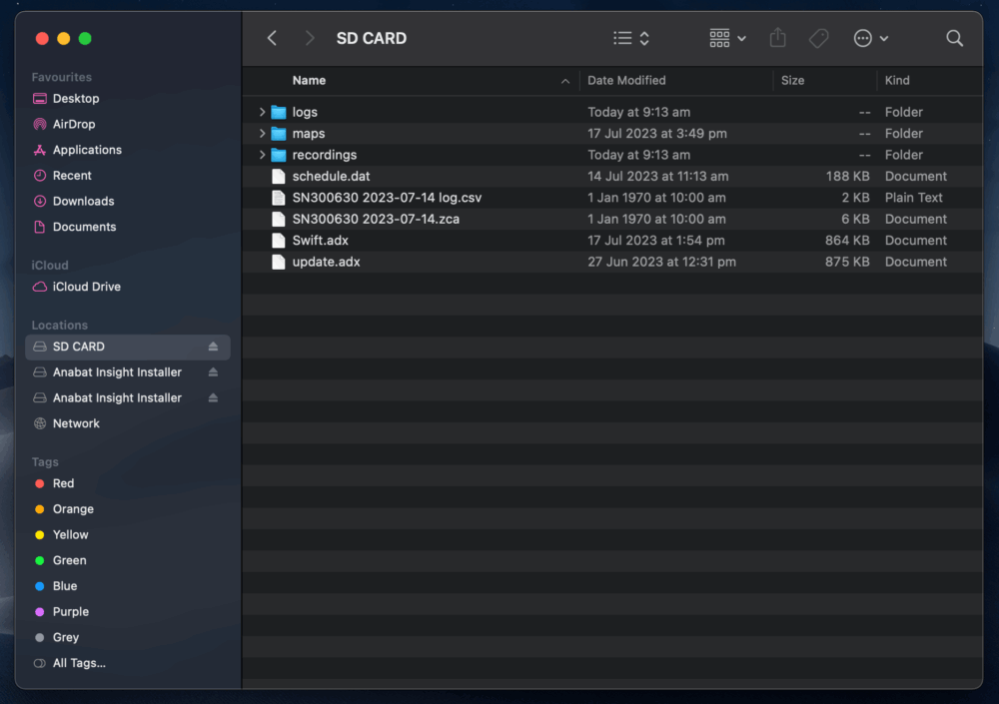999x704 pixels.
Task: Select the Red tag
Action: click(63, 483)
